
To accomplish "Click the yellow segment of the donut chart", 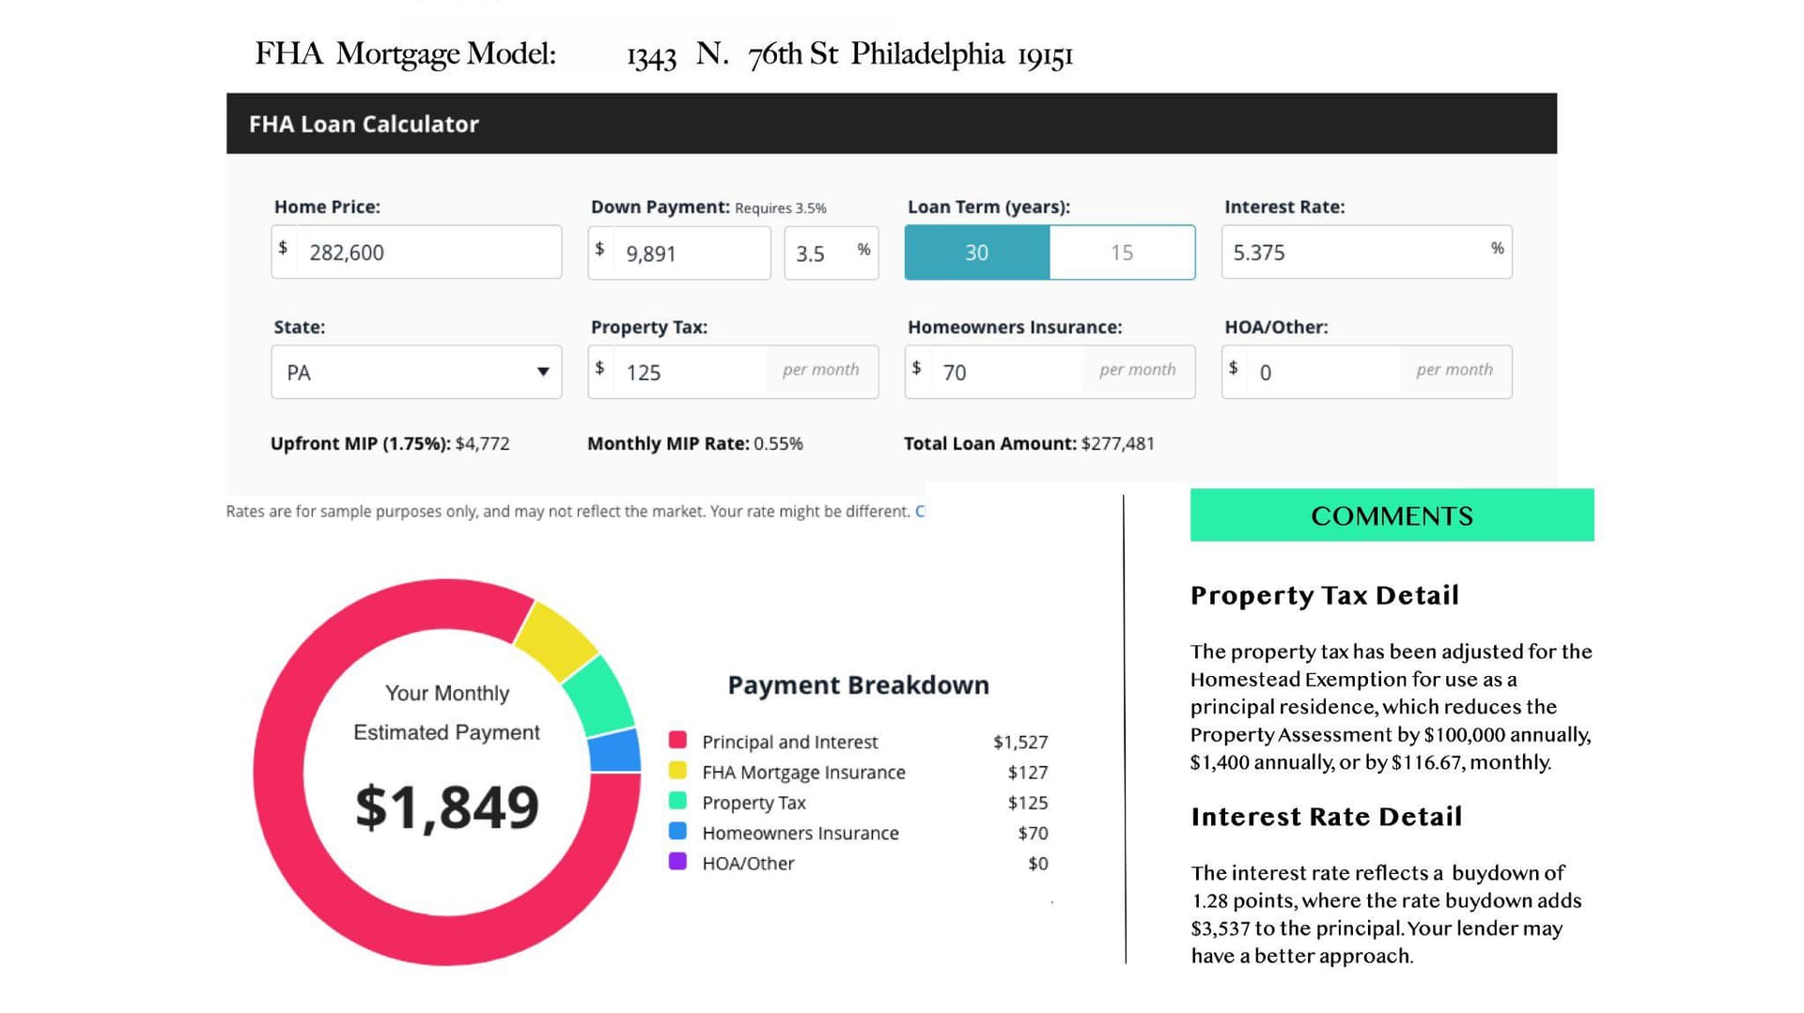I will point(556,637).
